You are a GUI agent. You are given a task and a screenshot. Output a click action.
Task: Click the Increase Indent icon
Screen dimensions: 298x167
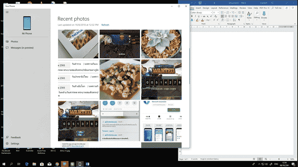coord(243,12)
